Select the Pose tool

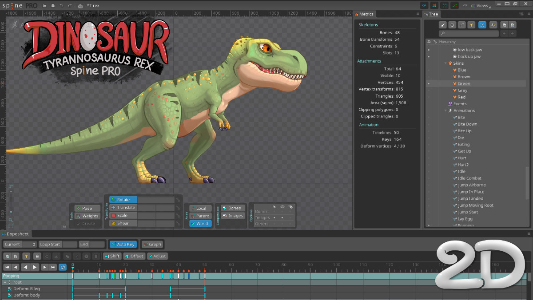(x=87, y=208)
